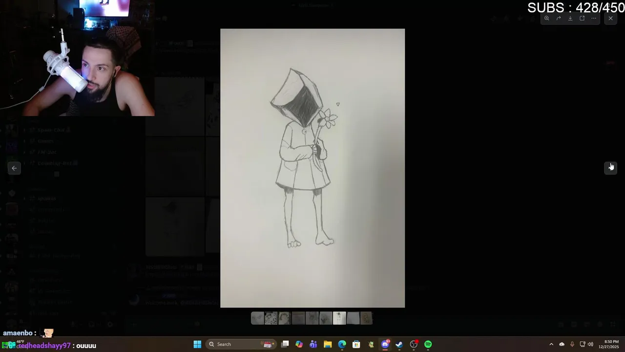Zoom in using the magnifier icon
Image resolution: width=625 pixels, height=352 pixels.
coord(547,19)
